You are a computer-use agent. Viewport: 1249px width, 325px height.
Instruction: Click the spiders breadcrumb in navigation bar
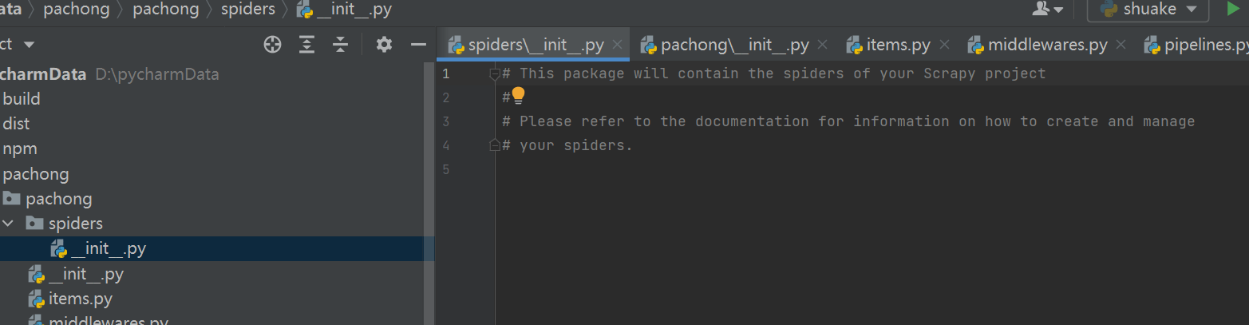pos(247,10)
